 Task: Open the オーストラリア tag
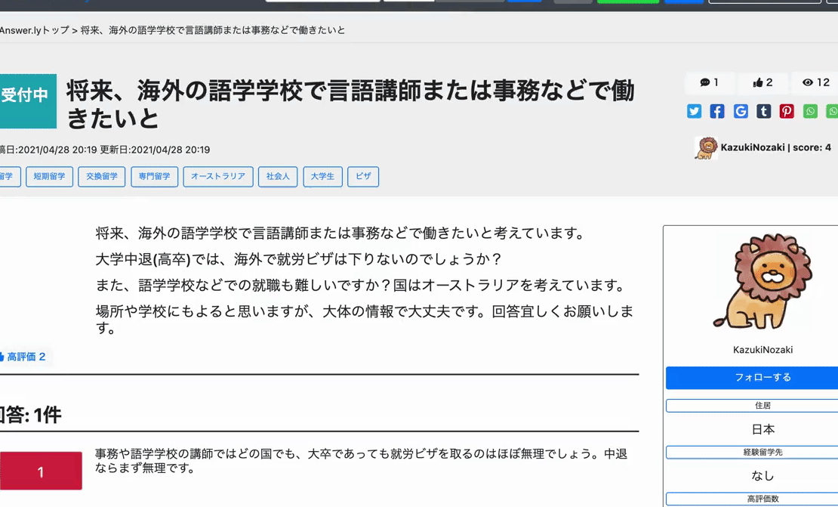[217, 176]
